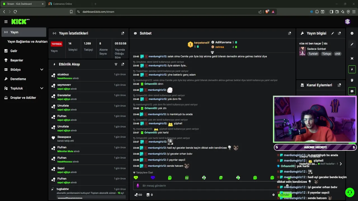Select the green heart emote

136,178
